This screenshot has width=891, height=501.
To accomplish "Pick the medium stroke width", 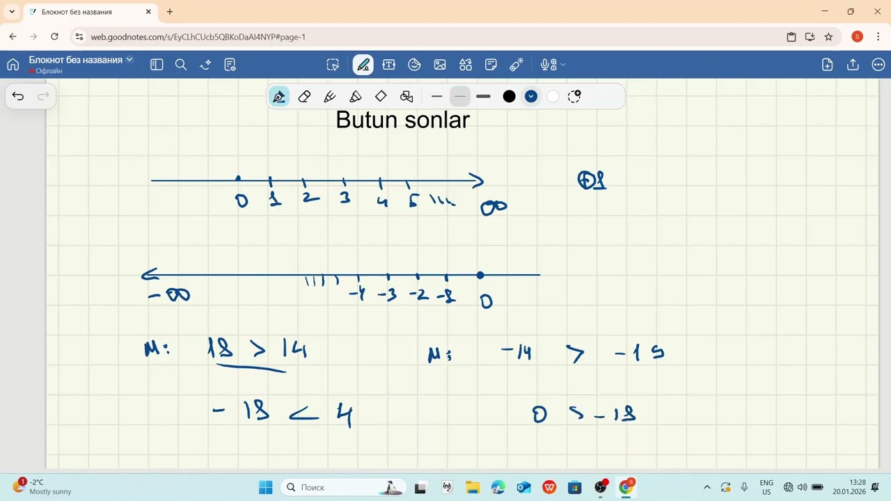I will tap(459, 97).
